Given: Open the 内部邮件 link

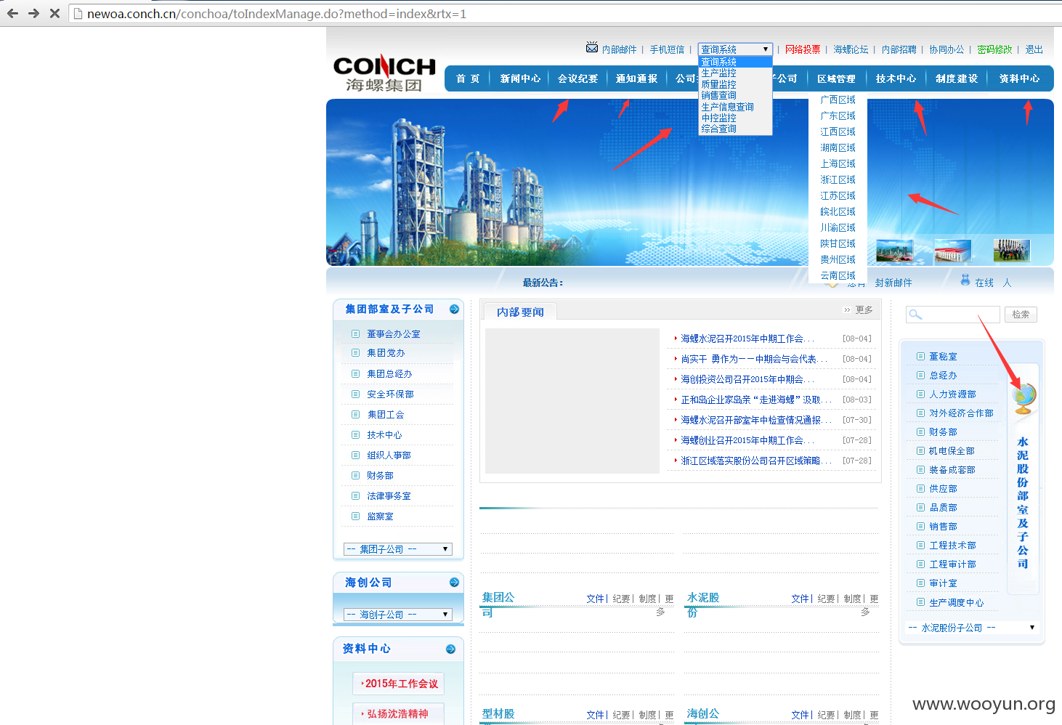Looking at the screenshot, I should 619,49.
